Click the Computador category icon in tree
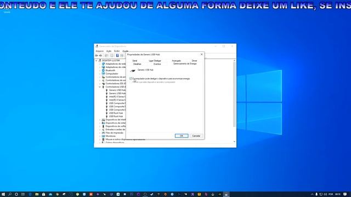This screenshot has height=197, width=351. [x=103, y=73]
